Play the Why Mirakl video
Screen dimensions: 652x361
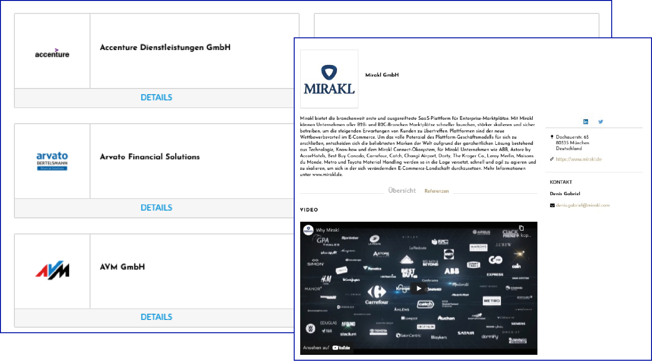(x=419, y=288)
